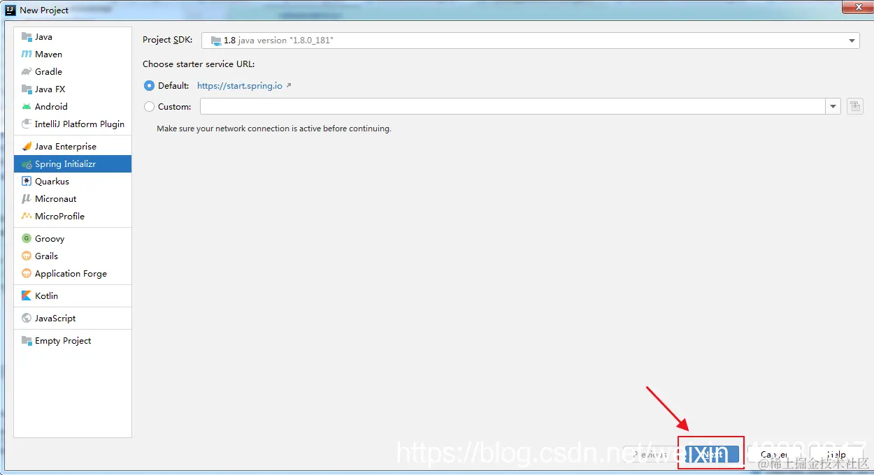Select the Quarkus generator entry
The width and height of the screenshot is (874, 475).
pos(73,182)
